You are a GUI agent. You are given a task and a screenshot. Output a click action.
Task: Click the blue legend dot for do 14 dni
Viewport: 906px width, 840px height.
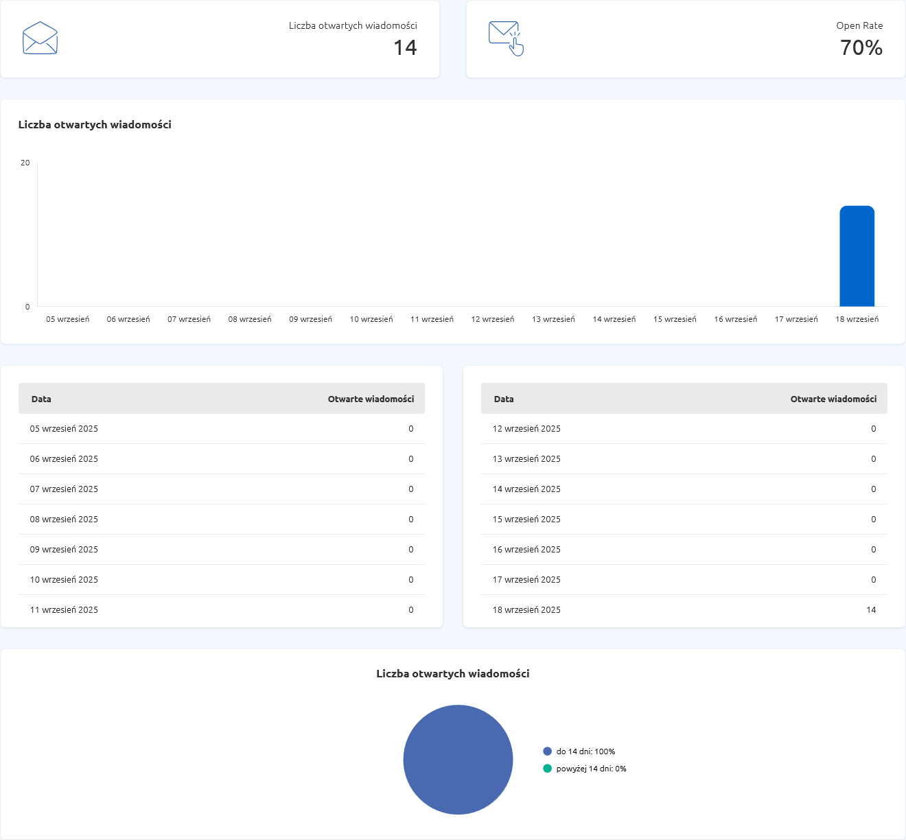coord(547,751)
